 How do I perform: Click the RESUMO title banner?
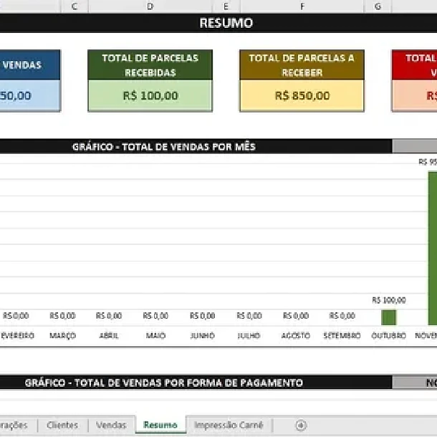coord(218,23)
